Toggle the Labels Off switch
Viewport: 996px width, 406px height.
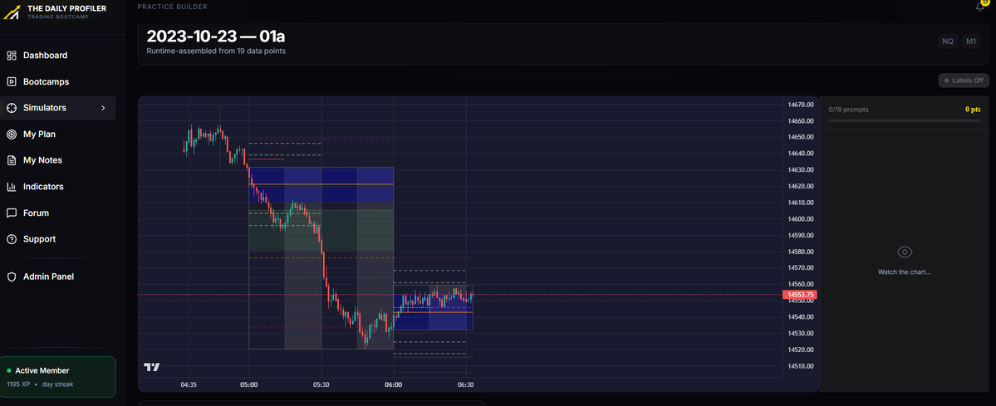click(x=963, y=81)
